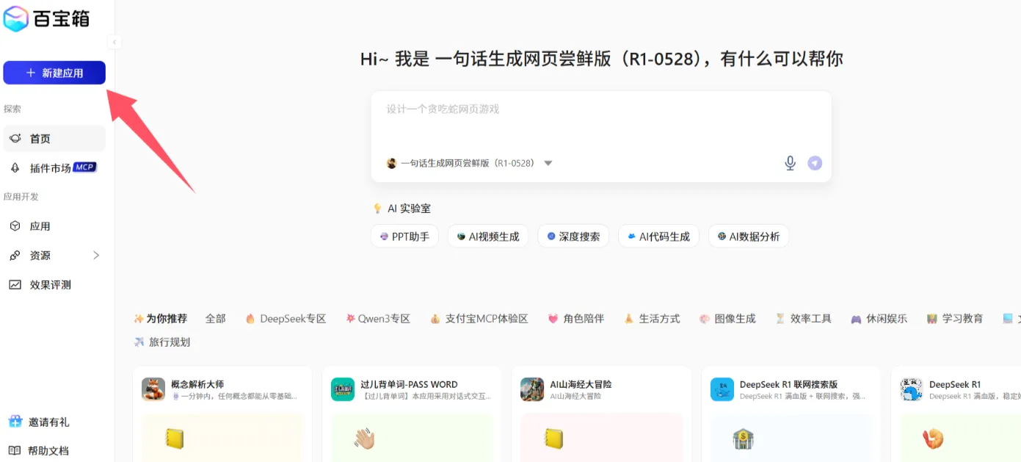Select the 角色陪伴 tab

click(x=575, y=319)
